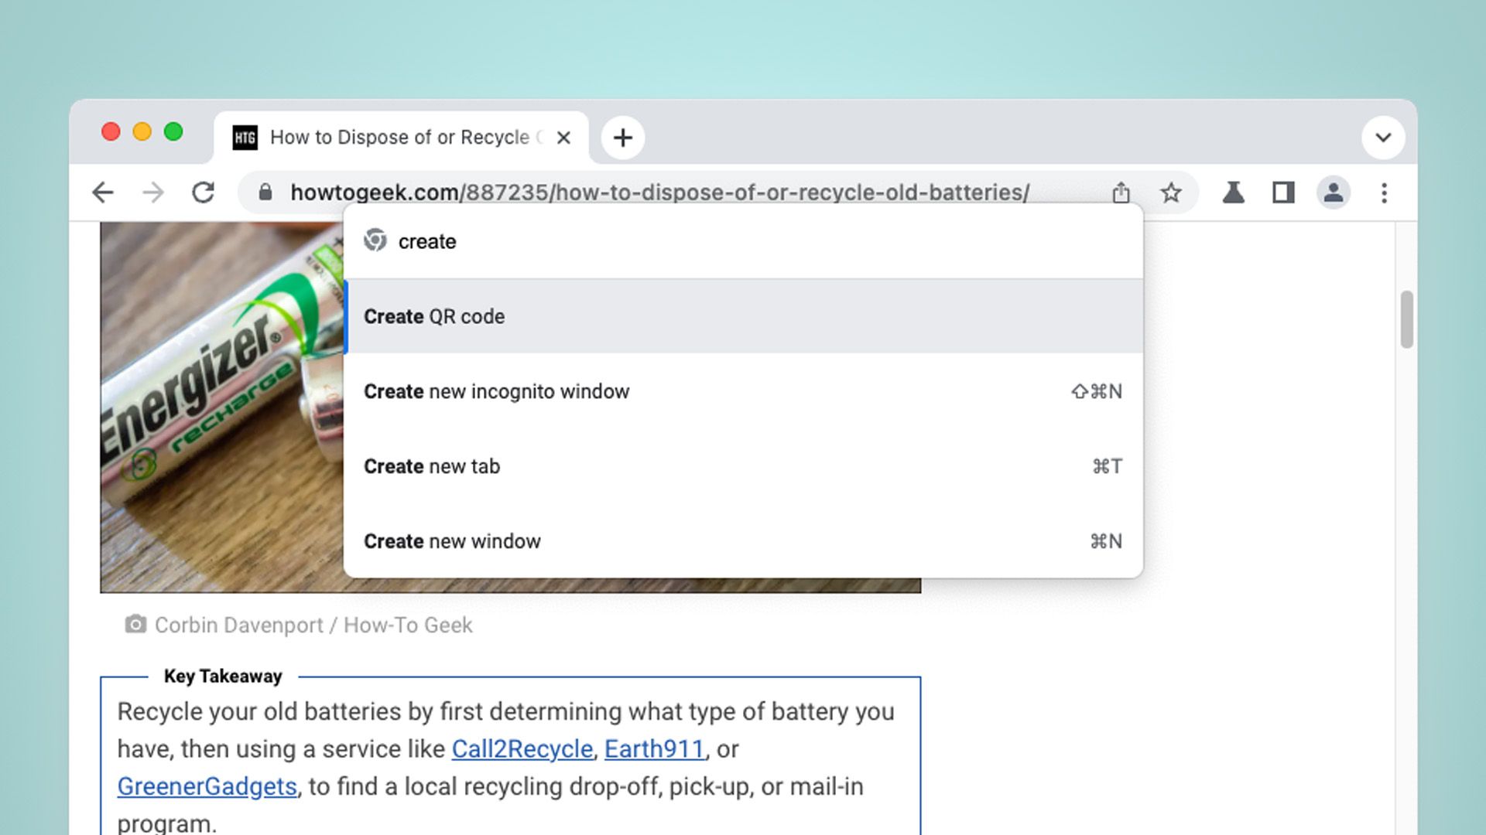Open Chrome's side panel
1486x835 pixels.
pyautogui.click(x=1282, y=193)
